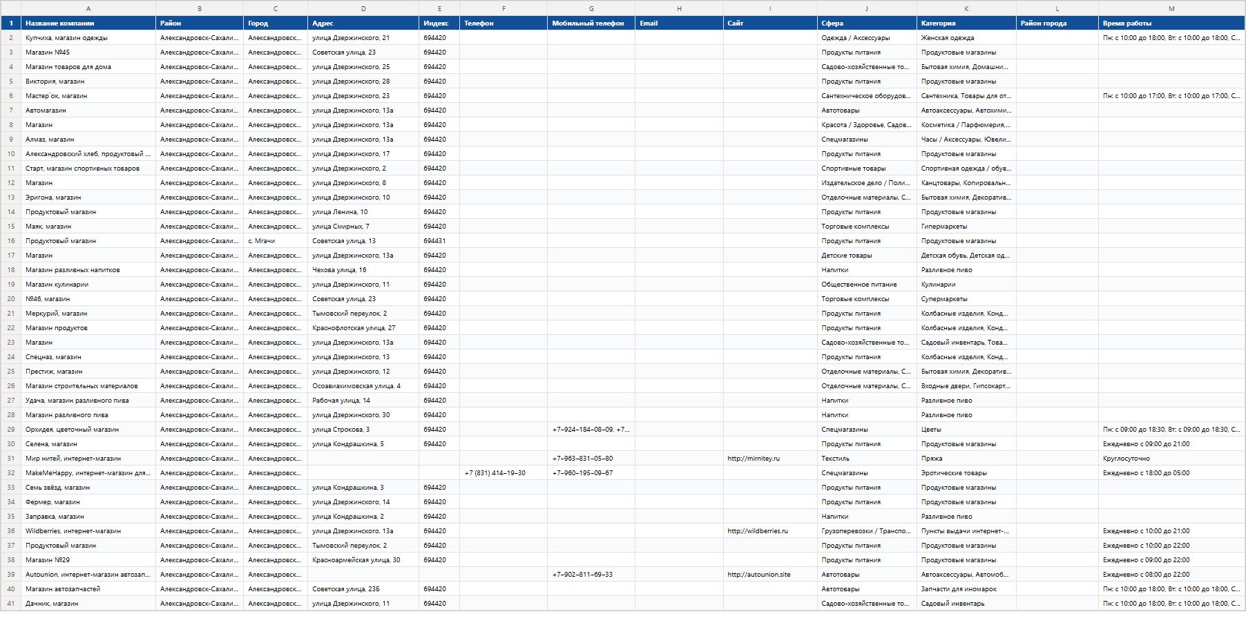1246x623 pixels.
Task: Click the 'Индекс' header cell
Action: (439, 23)
